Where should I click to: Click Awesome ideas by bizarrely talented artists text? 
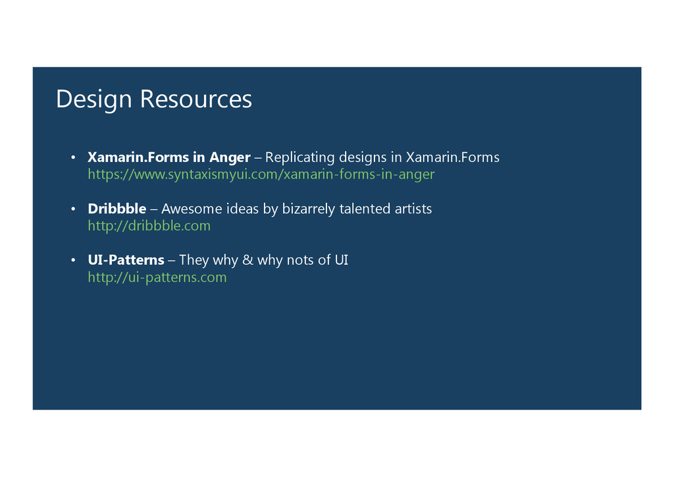click(x=296, y=209)
